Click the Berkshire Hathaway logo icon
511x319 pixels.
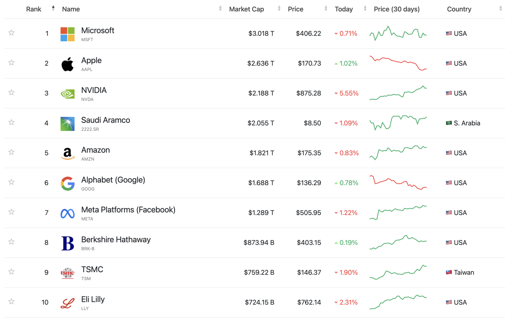pyautogui.click(x=67, y=243)
